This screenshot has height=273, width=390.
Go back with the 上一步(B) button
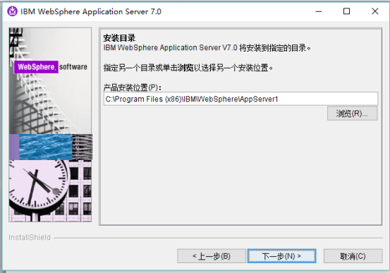click(x=212, y=256)
